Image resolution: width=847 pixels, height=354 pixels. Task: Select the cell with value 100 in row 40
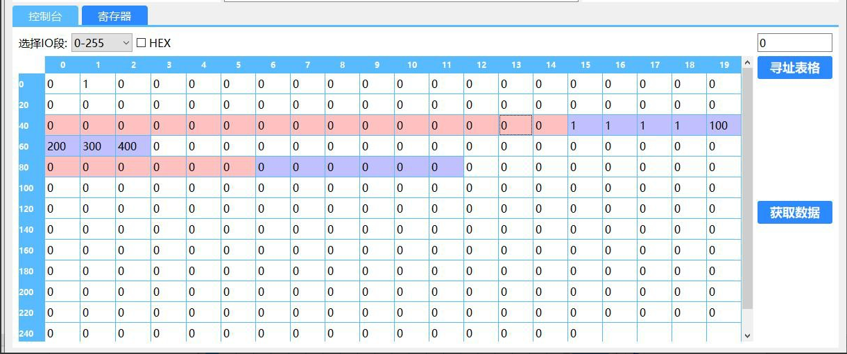(724, 125)
